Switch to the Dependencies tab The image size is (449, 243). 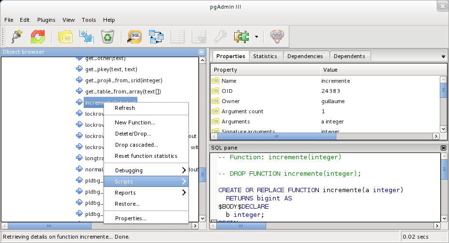tap(305, 56)
